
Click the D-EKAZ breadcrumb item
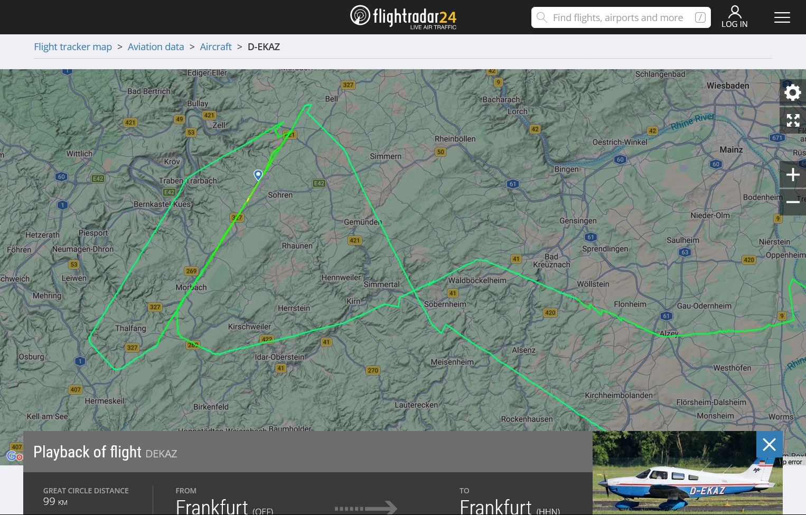tap(264, 46)
